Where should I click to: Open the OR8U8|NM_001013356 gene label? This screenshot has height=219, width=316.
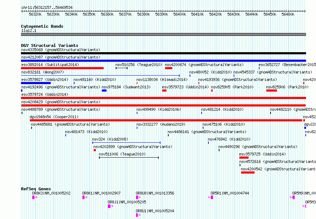(x=155, y=193)
